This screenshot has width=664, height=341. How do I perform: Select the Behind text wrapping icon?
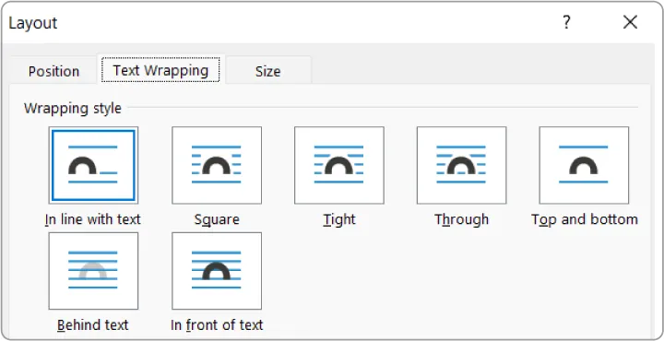(x=93, y=271)
